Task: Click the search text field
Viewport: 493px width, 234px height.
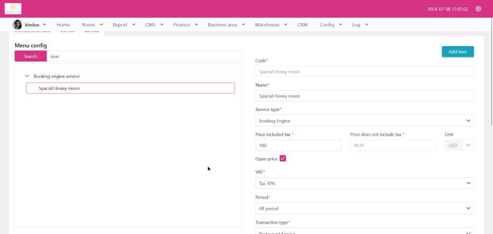Action: point(144,56)
